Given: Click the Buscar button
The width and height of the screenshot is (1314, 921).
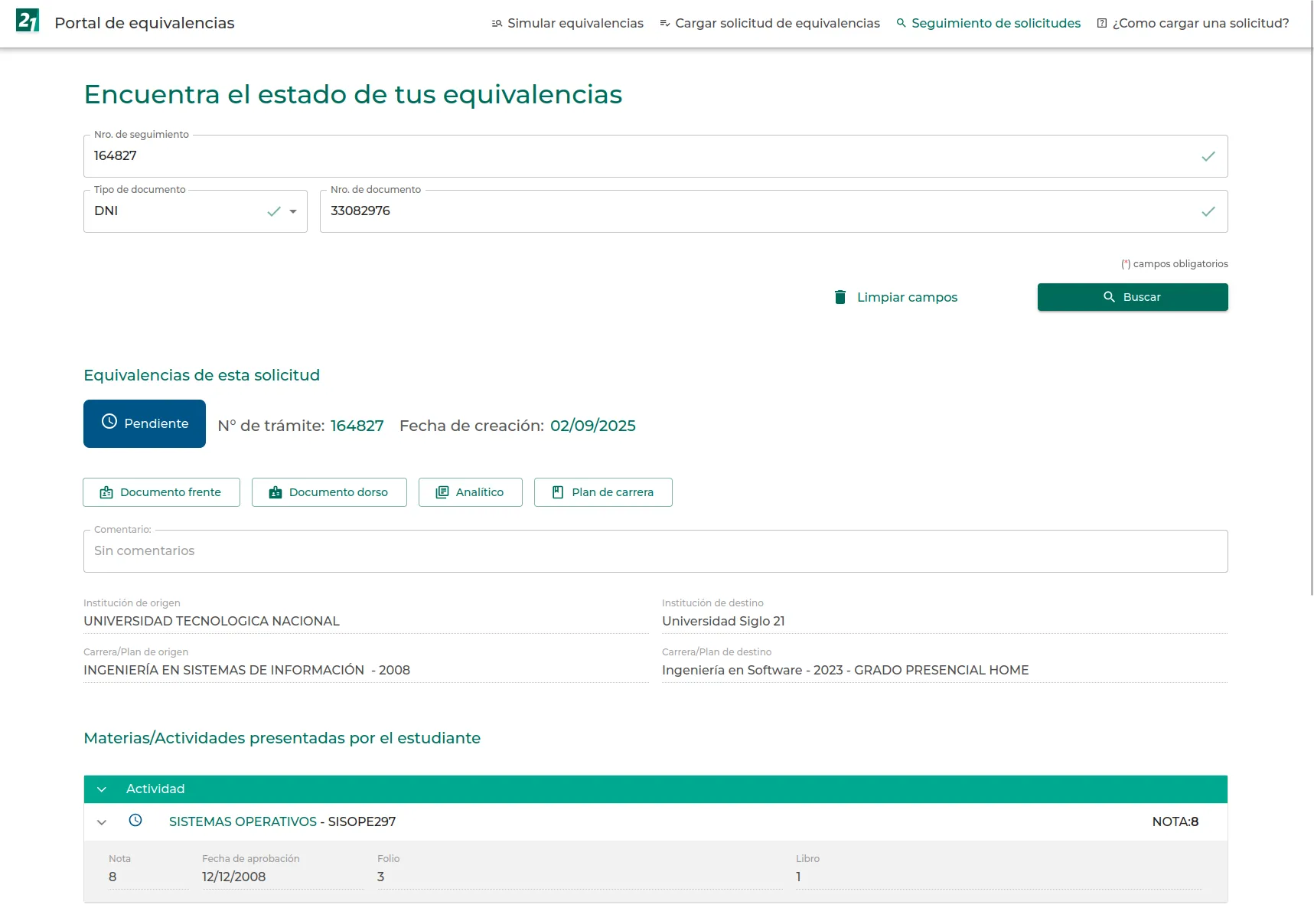Looking at the screenshot, I should click(x=1133, y=297).
